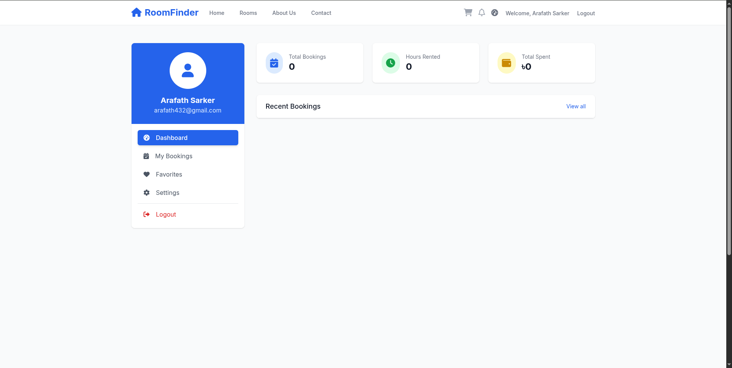Image resolution: width=732 pixels, height=368 pixels.
Task: Click the shopping cart icon in navbar
Action: 468,12
